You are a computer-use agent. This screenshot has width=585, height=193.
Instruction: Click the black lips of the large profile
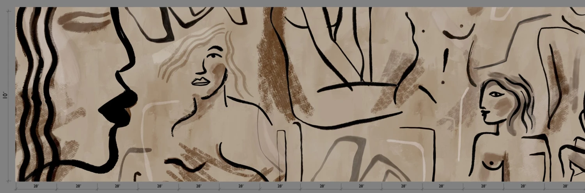point(119,107)
